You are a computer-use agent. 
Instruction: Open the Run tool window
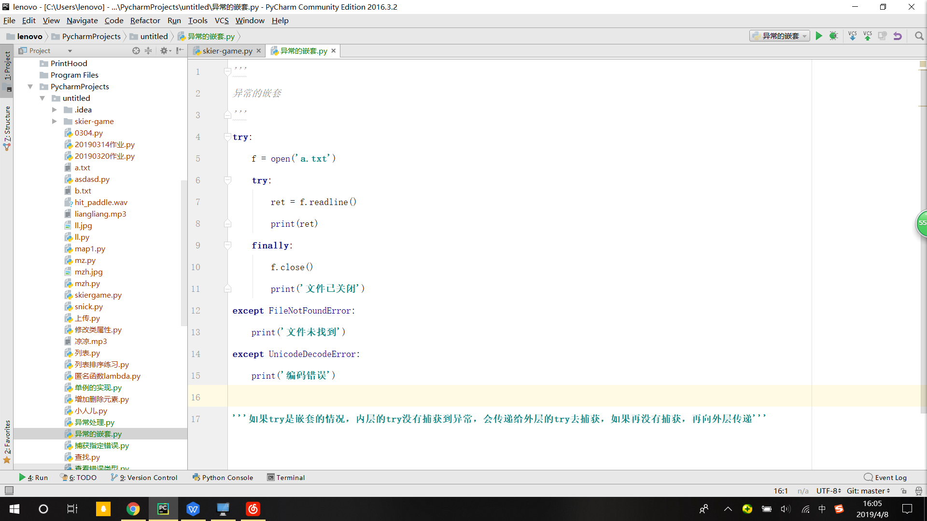(33, 478)
